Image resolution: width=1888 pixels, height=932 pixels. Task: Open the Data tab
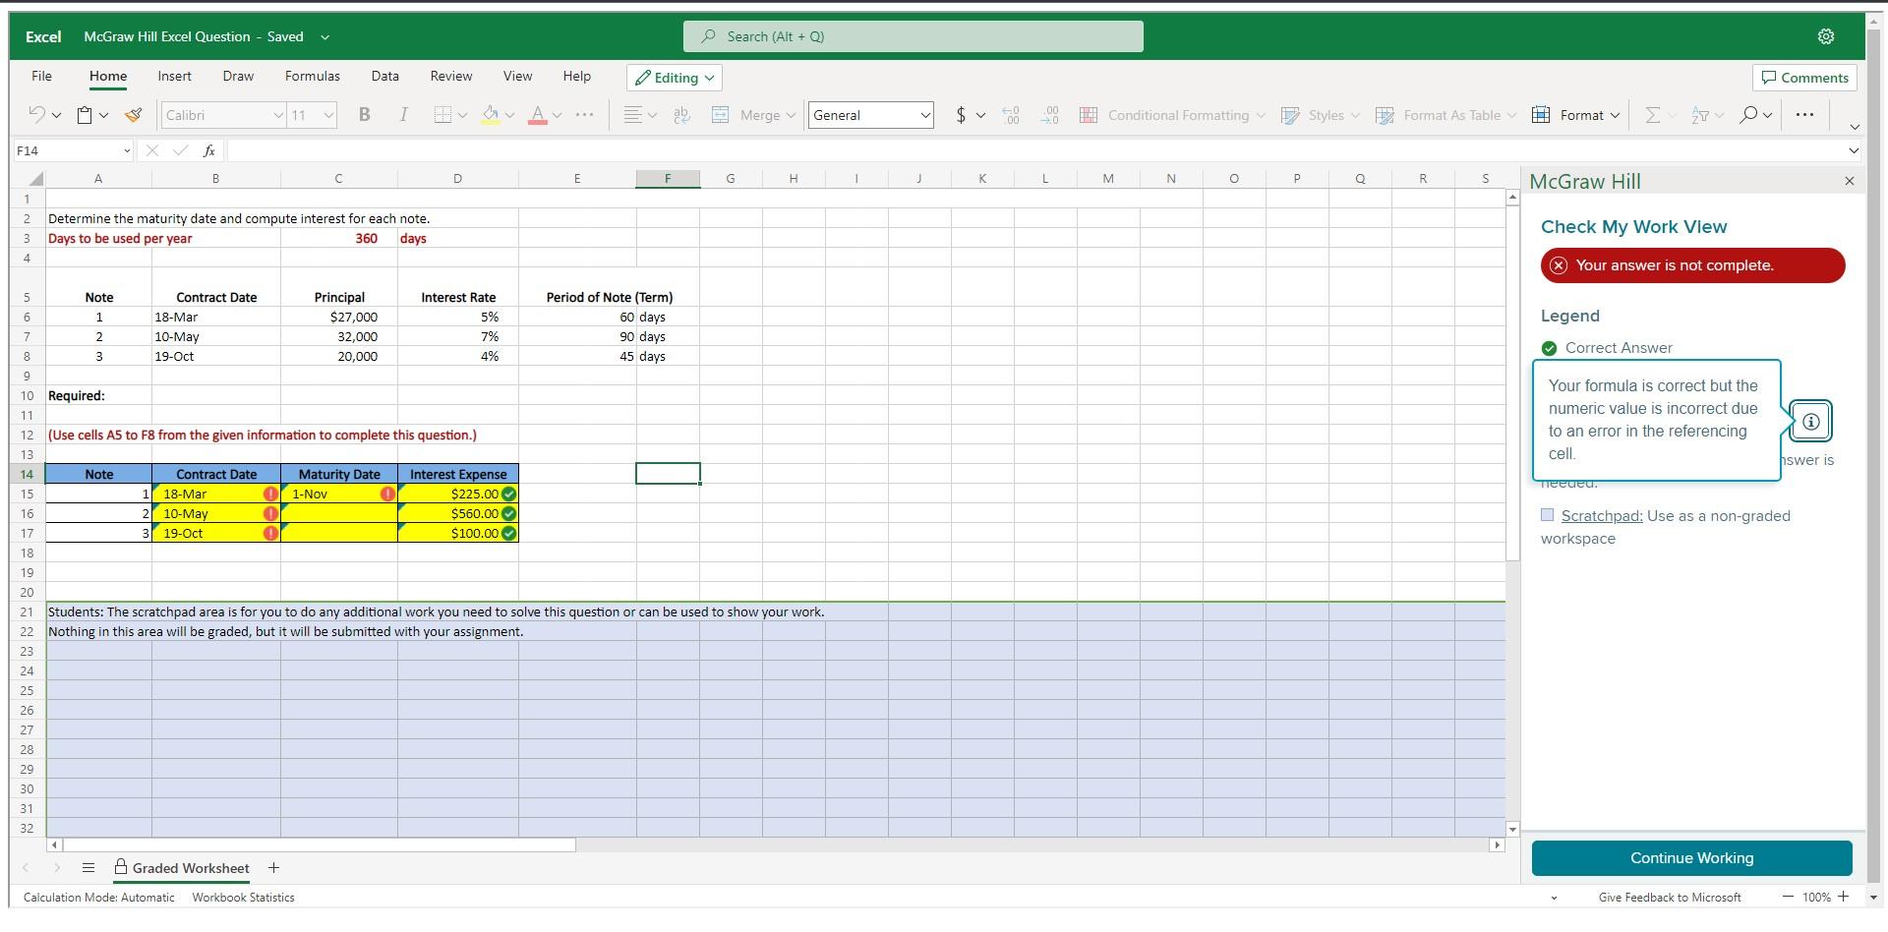[384, 76]
